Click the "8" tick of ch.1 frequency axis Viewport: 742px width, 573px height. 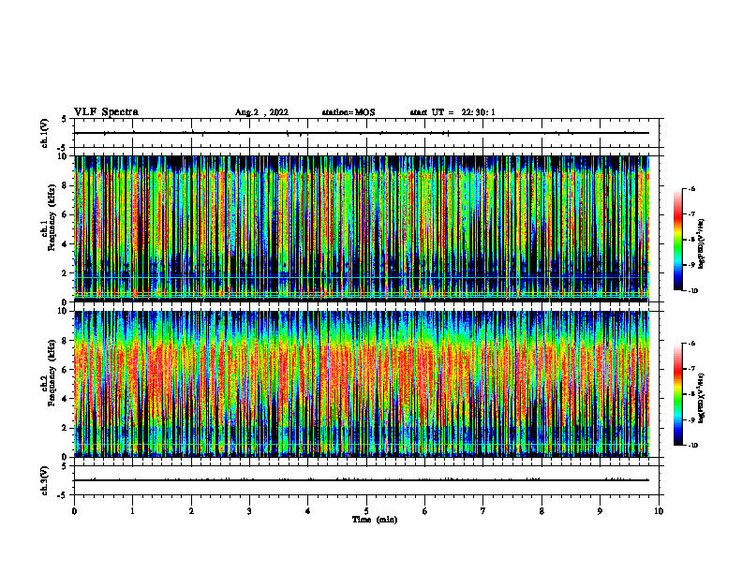pyautogui.click(x=66, y=185)
